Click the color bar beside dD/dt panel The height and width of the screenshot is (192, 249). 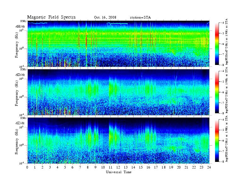tap(217, 92)
